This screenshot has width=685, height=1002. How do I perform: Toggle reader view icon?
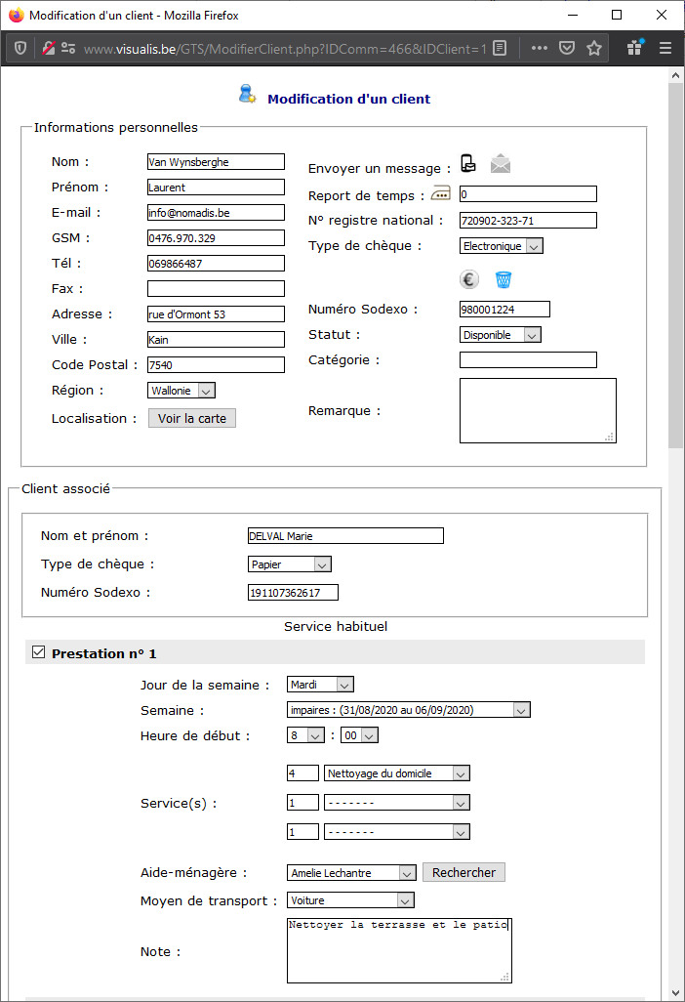[500, 48]
